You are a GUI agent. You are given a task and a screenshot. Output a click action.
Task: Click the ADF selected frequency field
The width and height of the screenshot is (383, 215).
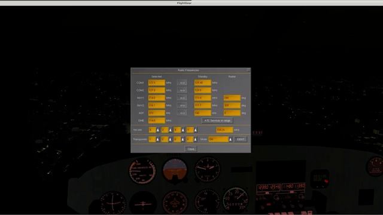click(x=157, y=113)
